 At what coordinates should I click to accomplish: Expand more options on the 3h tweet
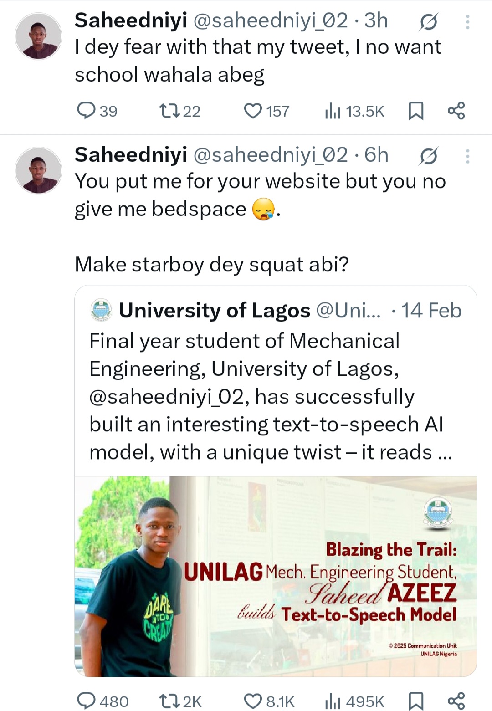467,21
